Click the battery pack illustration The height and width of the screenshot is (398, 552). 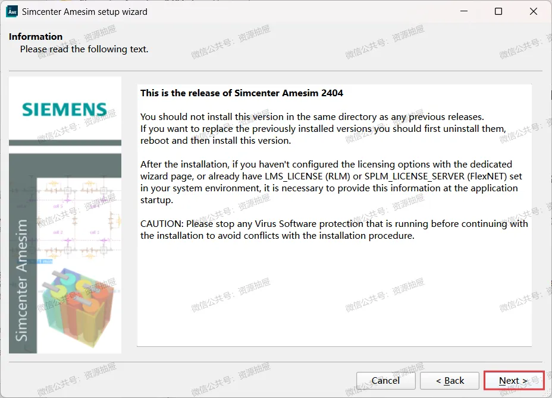click(79, 307)
